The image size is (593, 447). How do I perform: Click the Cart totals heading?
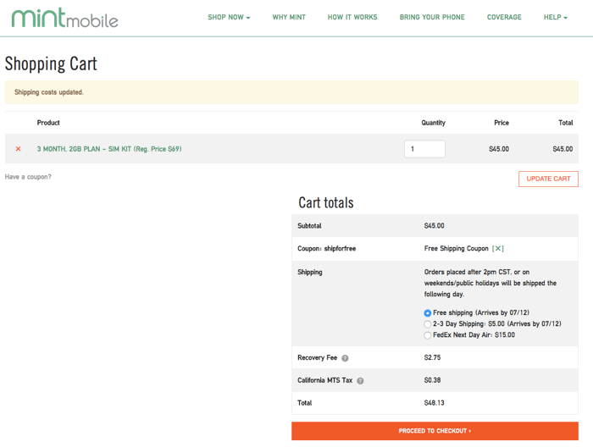[326, 202]
